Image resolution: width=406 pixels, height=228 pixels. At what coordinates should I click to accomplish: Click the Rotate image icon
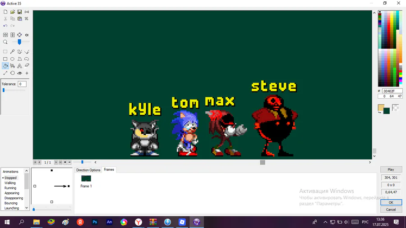pos(13,73)
